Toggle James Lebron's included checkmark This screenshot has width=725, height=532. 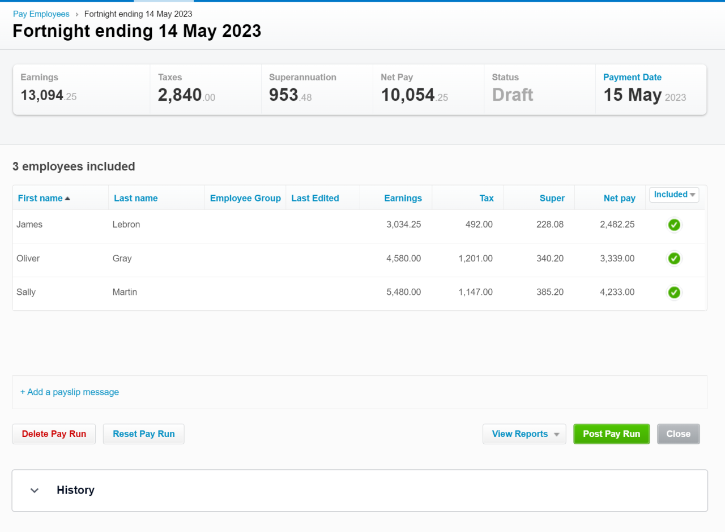(x=674, y=225)
